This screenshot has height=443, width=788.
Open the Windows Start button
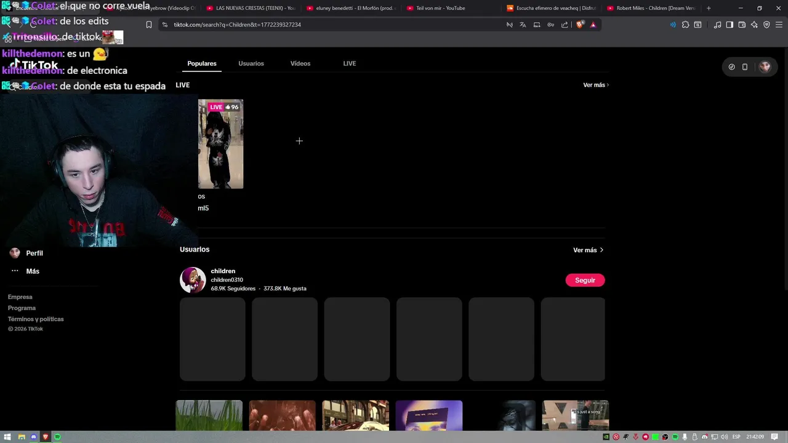[x=8, y=437]
